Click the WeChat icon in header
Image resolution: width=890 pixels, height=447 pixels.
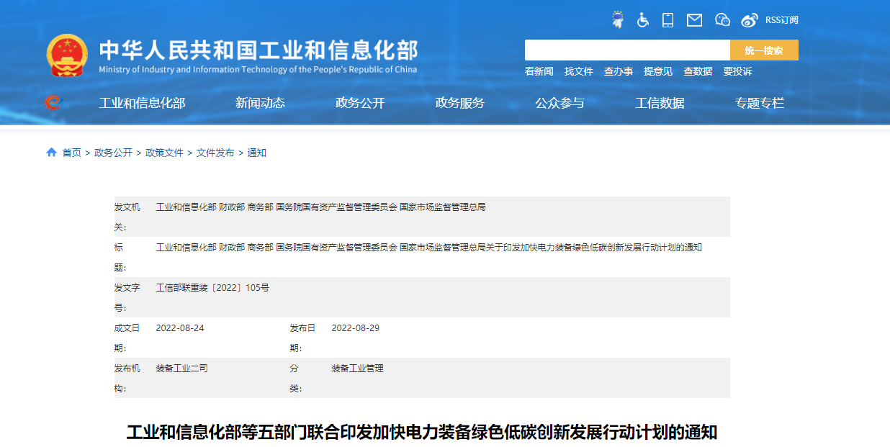722,20
